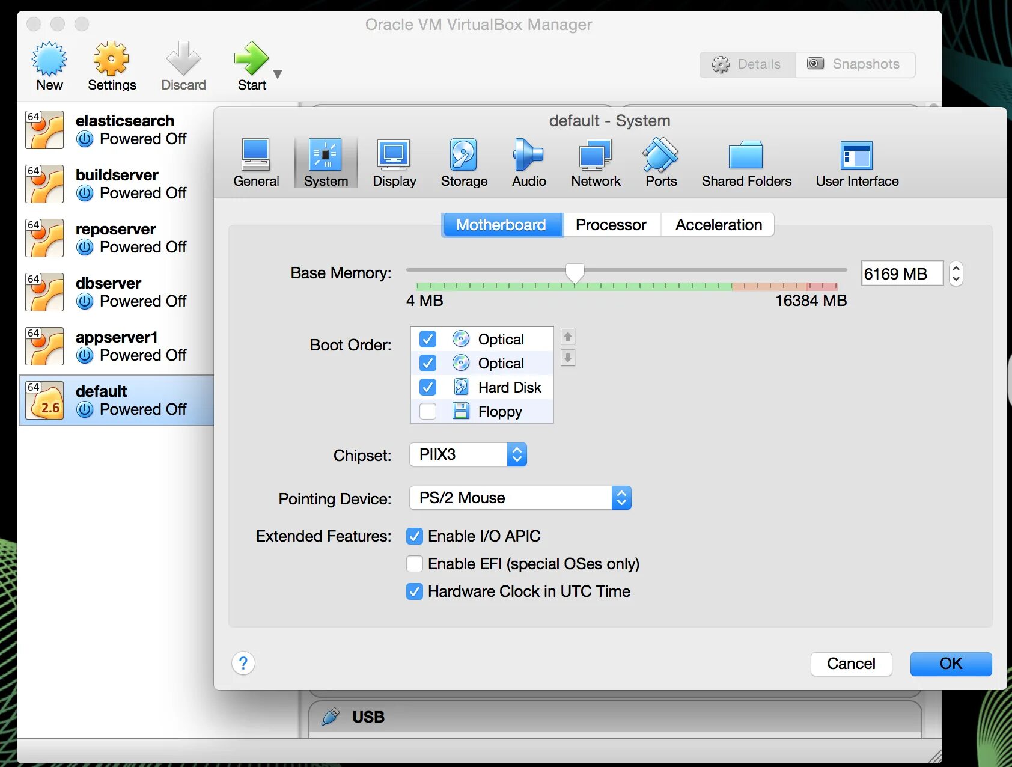Select the Display settings icon
Screen dimensions: 1012x767
coord(394,161)
